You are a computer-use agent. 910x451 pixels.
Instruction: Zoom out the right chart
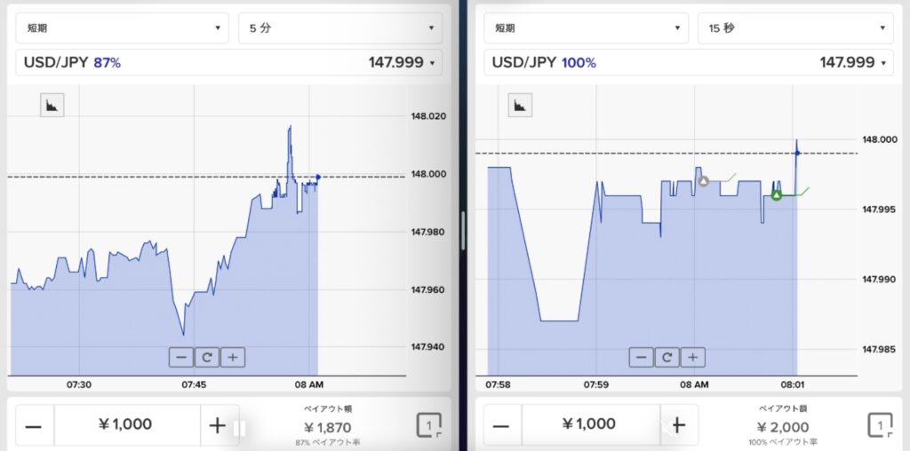point(642,357)
